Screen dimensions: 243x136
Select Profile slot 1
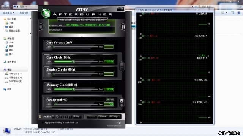point(54,117)
